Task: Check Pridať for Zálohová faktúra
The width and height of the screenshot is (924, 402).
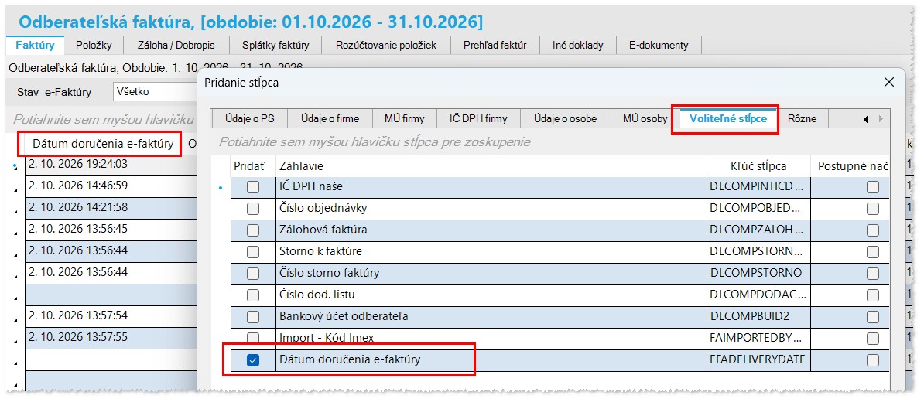Action: coord(253,230)
